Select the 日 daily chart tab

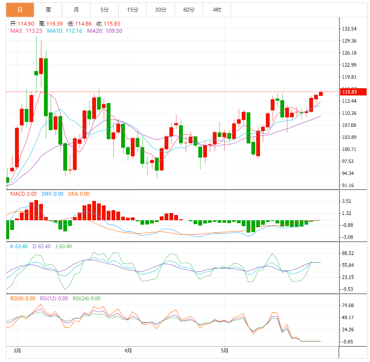pos(20,10)
